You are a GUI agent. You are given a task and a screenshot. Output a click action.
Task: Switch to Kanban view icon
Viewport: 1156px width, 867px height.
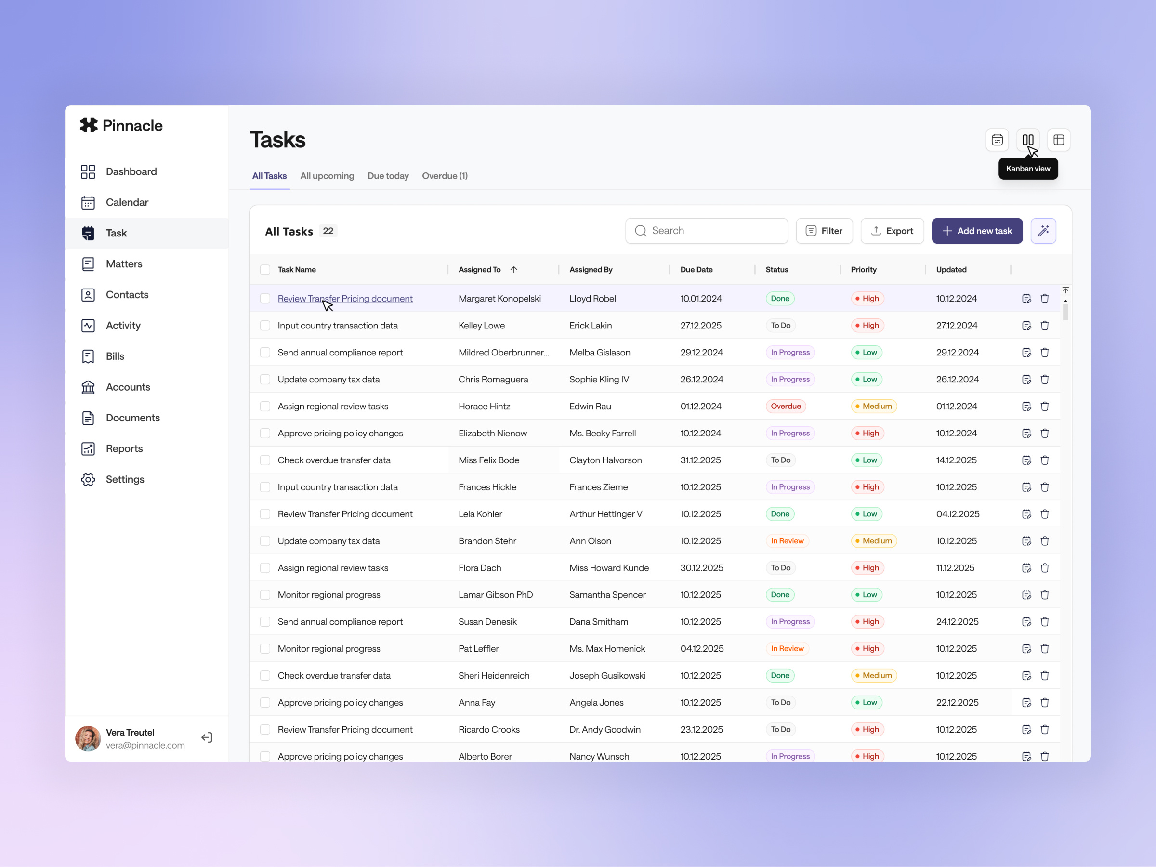[x=1027, y=140]
